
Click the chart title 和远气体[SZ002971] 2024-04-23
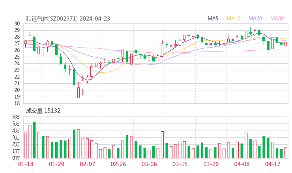pyautogui.click(x=68, y=19)
